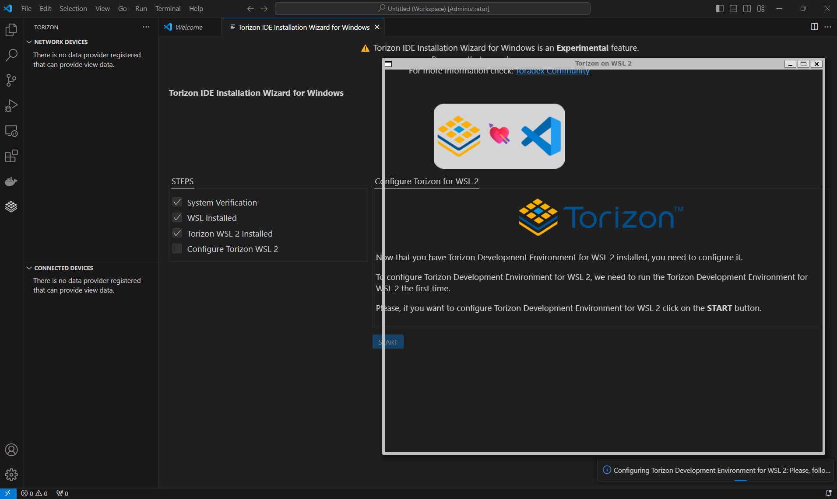Open errors and warnings status indicator

(x=34, y=493)
